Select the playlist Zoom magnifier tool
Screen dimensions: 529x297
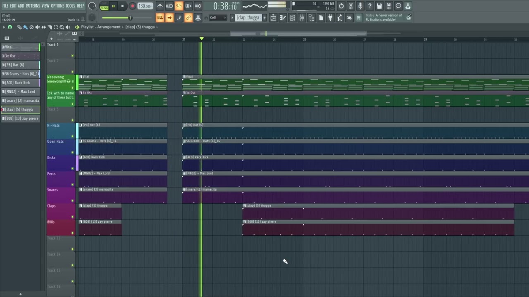coord(62,27)
